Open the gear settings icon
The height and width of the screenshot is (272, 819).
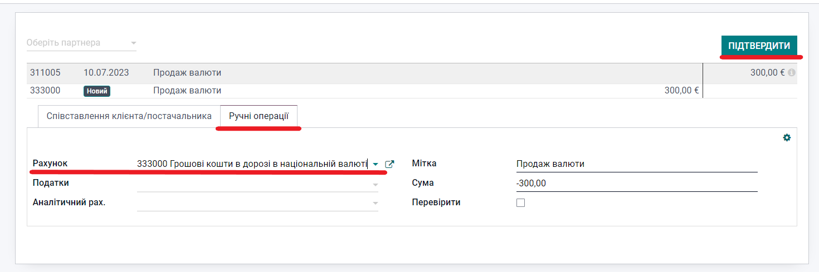click(x=787, y=137)
